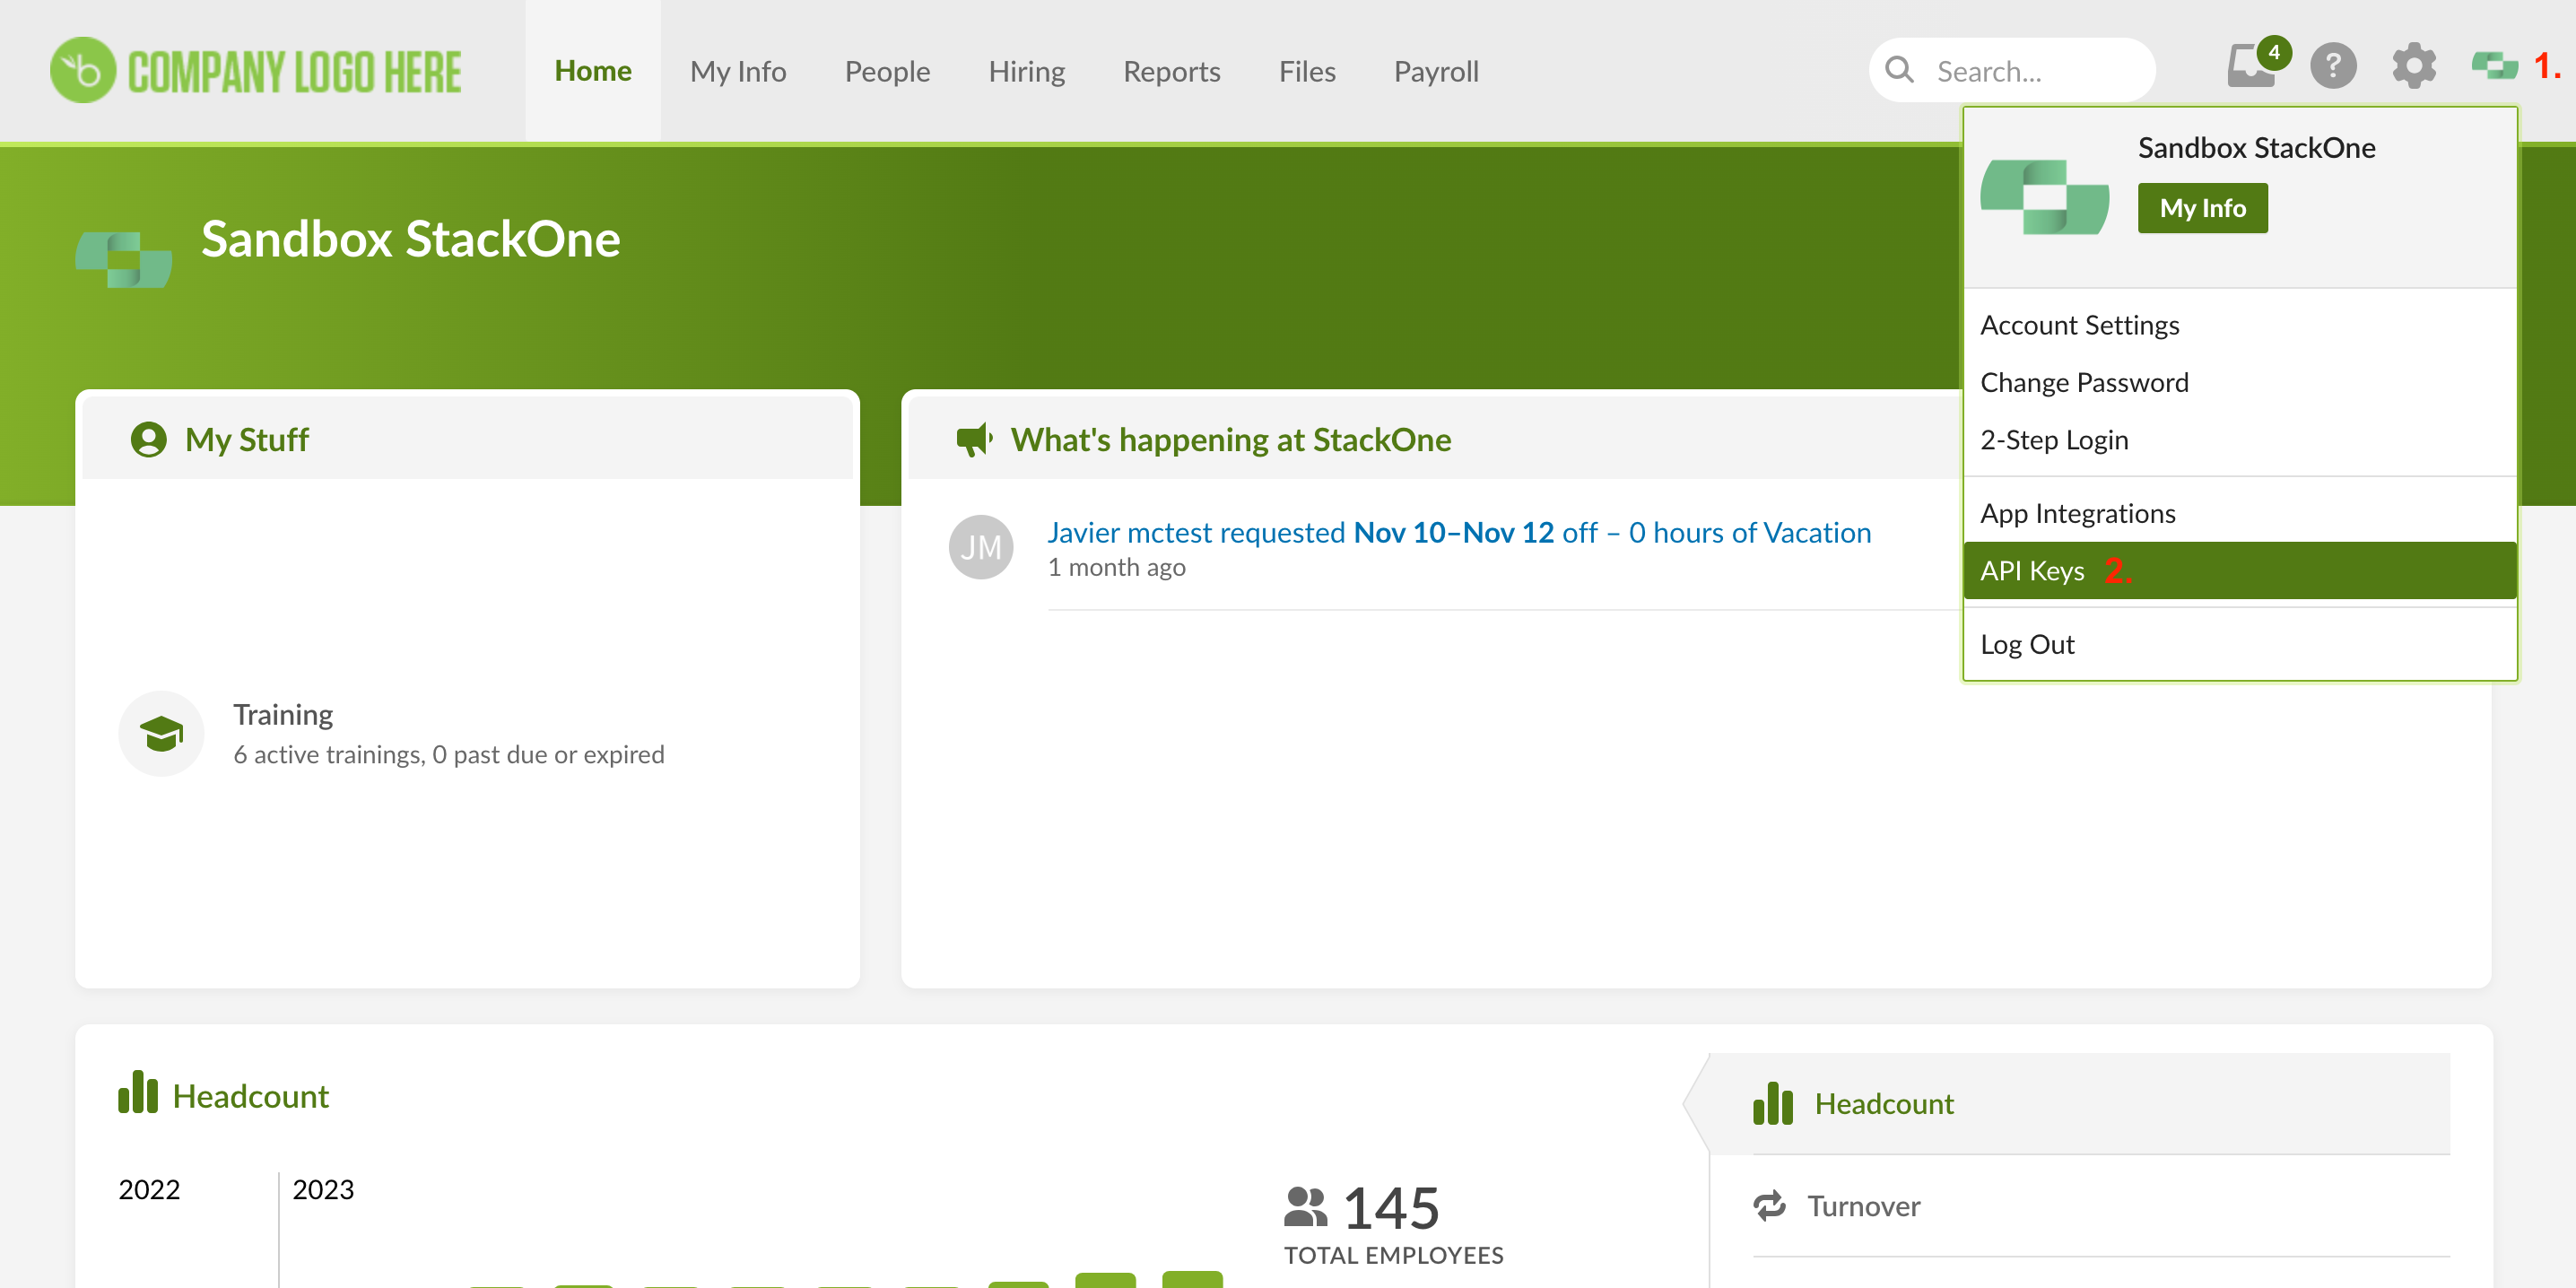Open 2-Step Login option

pos(2054,440)
